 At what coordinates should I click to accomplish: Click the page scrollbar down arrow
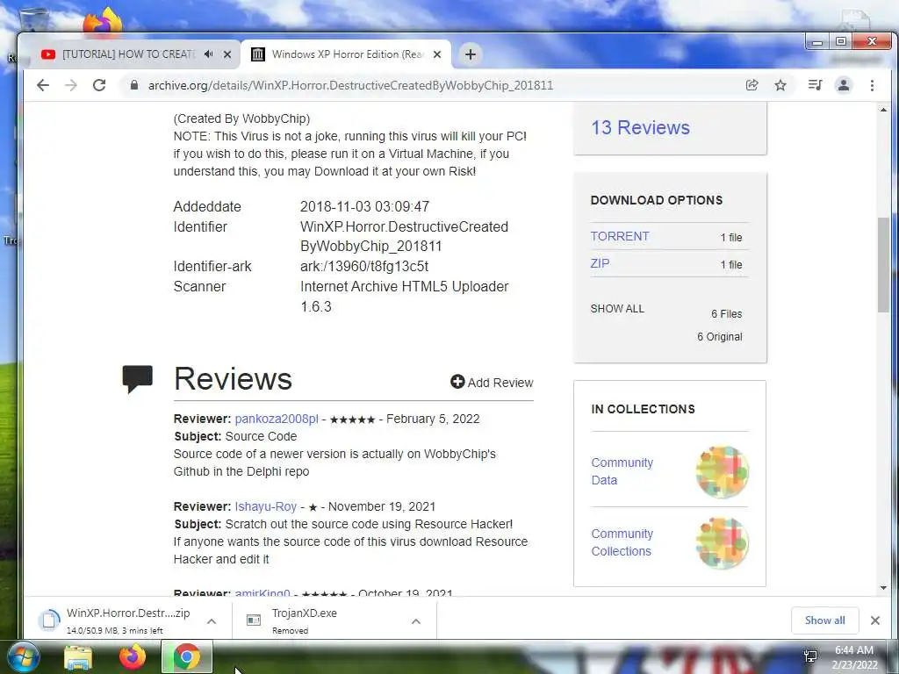(883, 587)
